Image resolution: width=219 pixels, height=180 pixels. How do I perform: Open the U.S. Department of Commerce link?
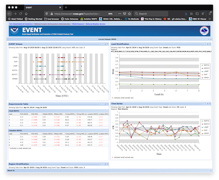[21, 24]
